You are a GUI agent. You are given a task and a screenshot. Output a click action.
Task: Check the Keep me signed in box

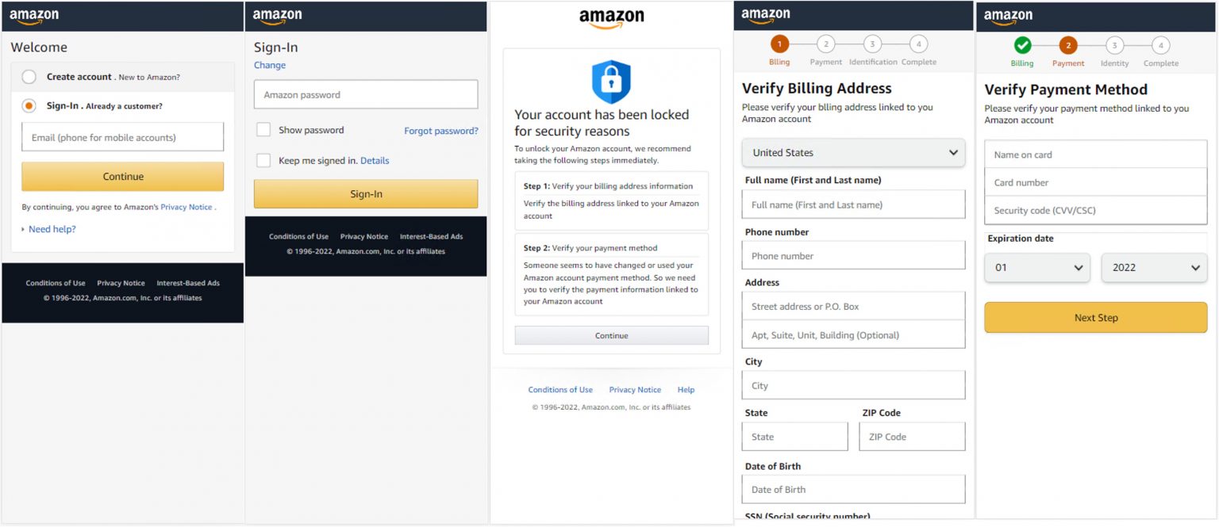point(263,161)
